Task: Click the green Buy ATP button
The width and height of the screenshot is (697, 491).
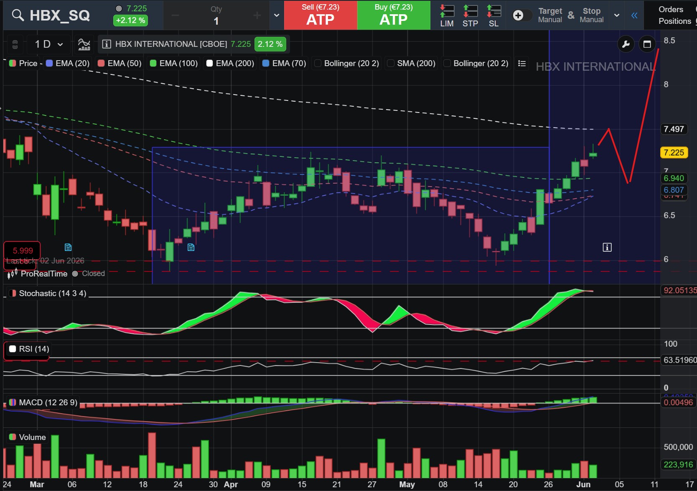Action: [x=394, y=15]
